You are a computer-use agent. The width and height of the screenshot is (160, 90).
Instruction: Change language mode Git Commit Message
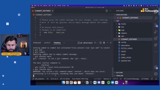click(131, 79)
